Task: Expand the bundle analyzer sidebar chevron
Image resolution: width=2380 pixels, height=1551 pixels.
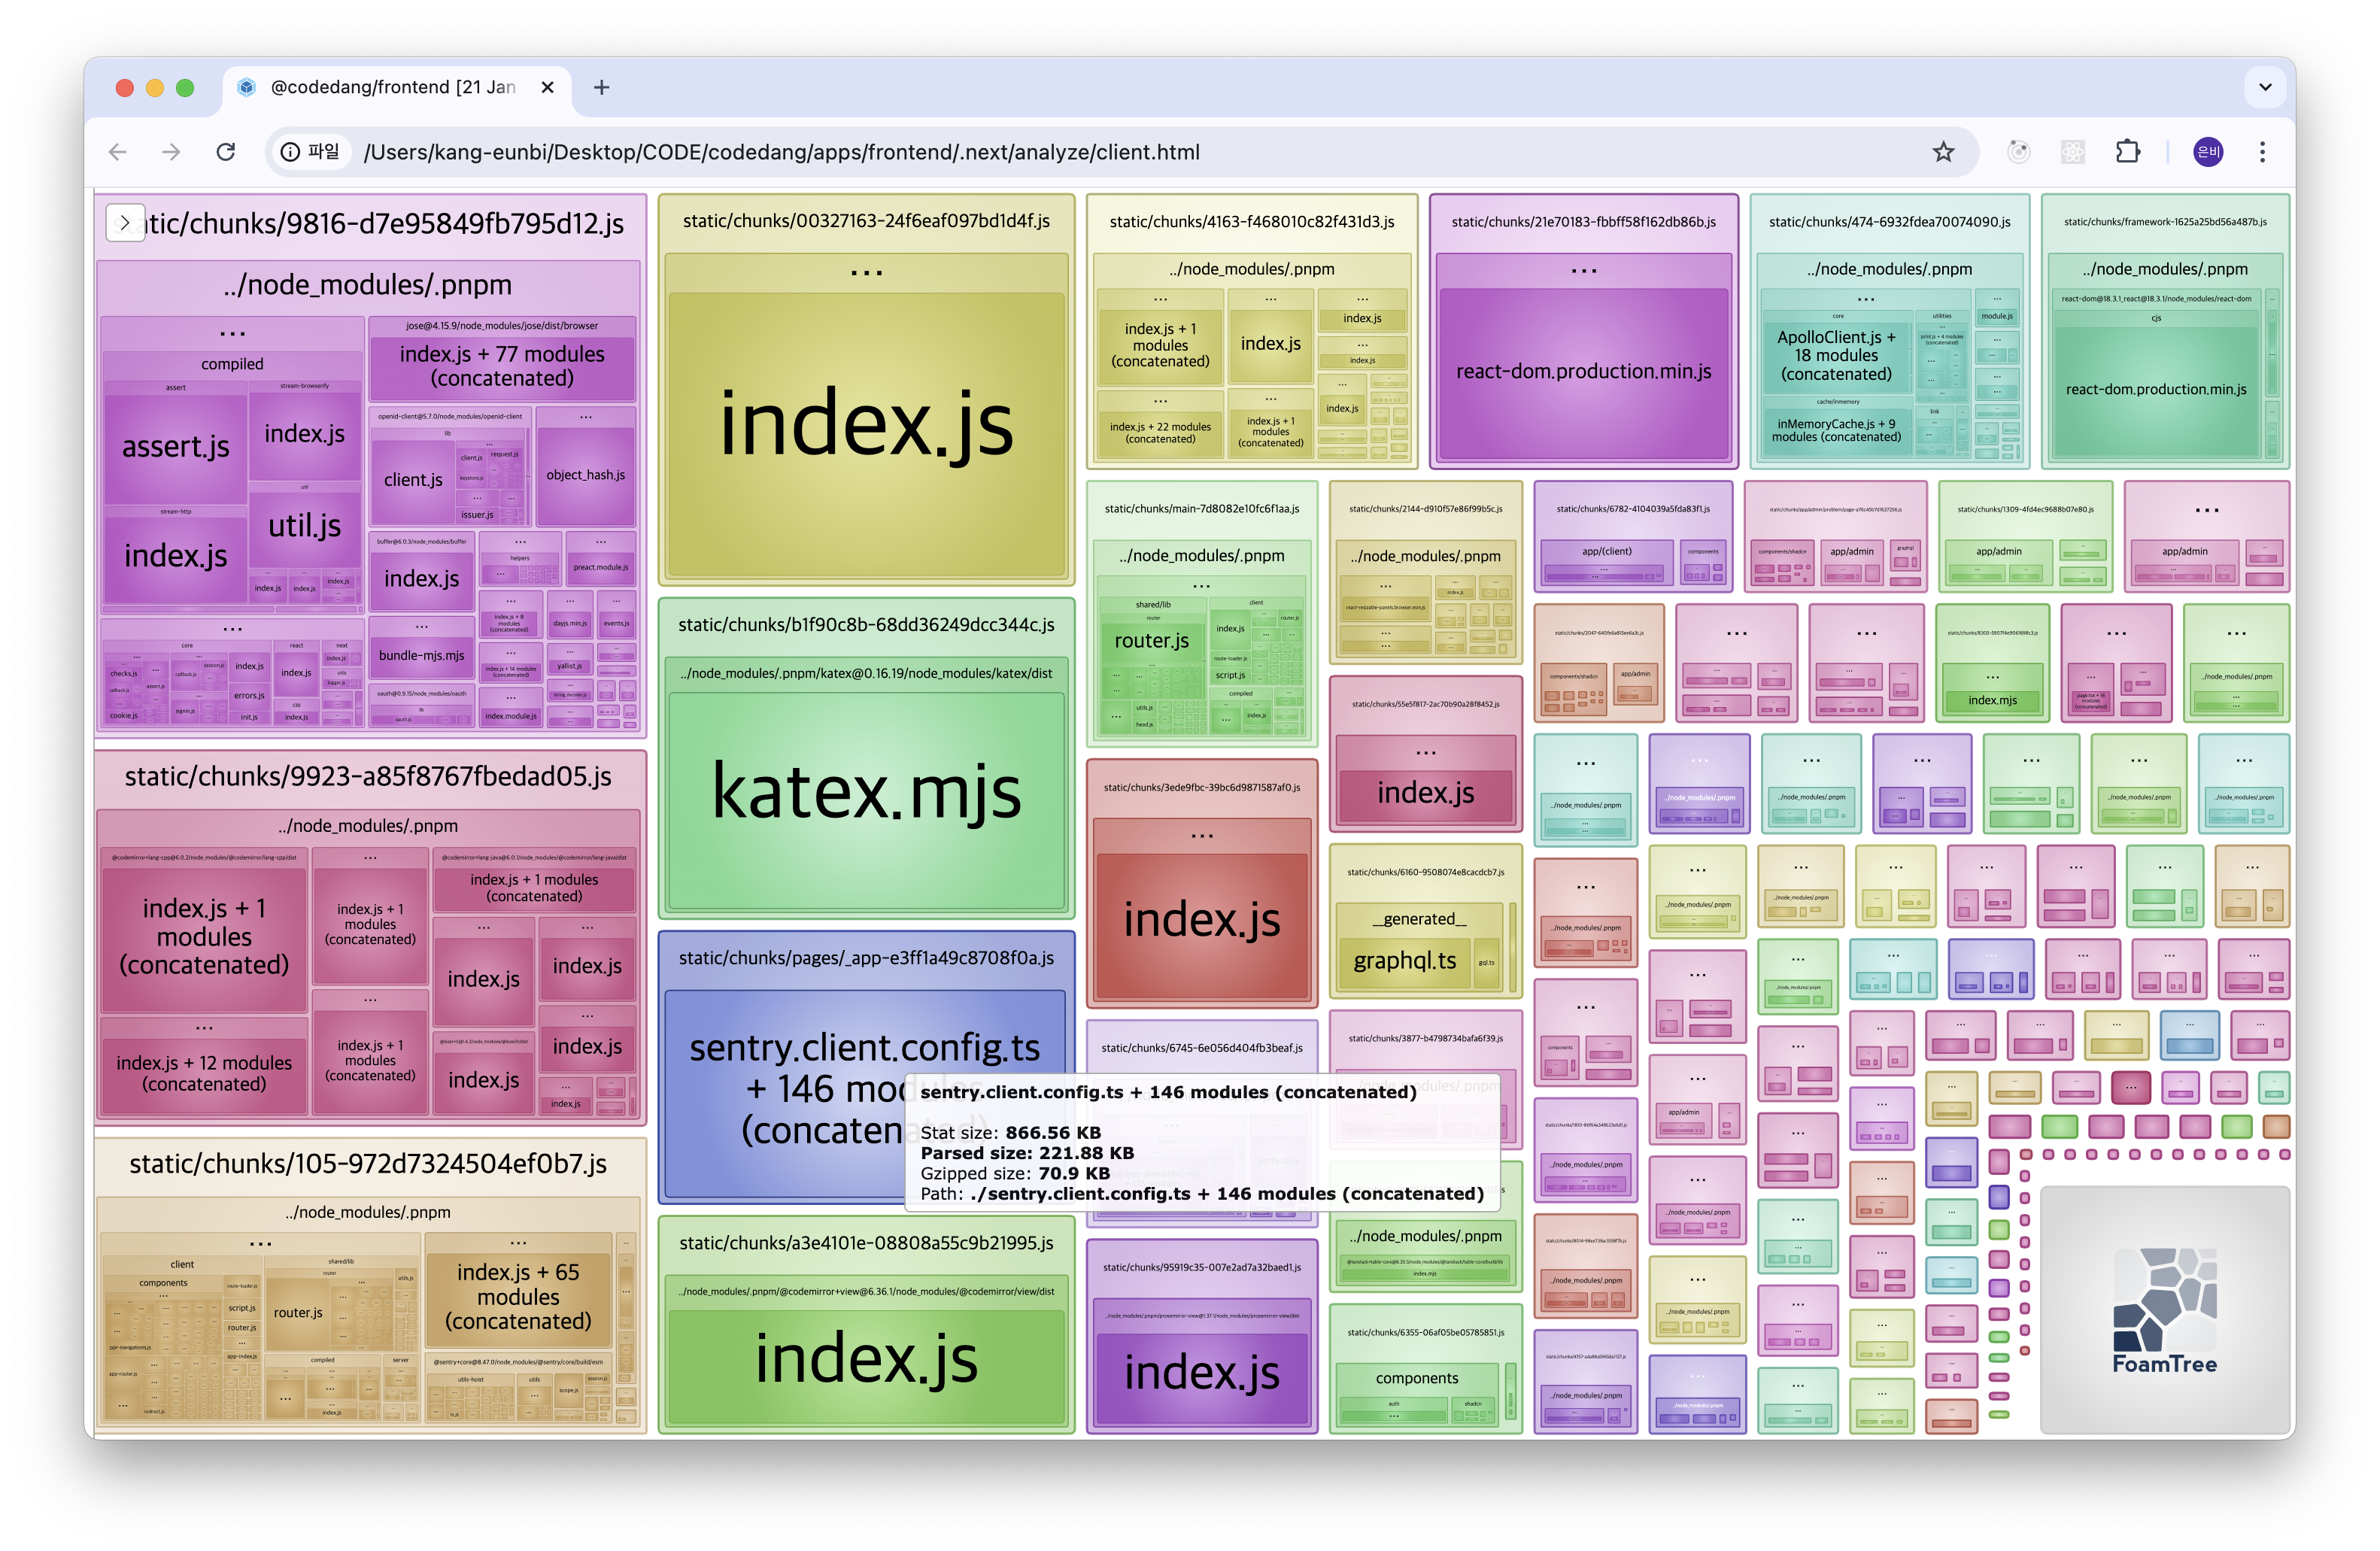Action: [x=125, y=223]
